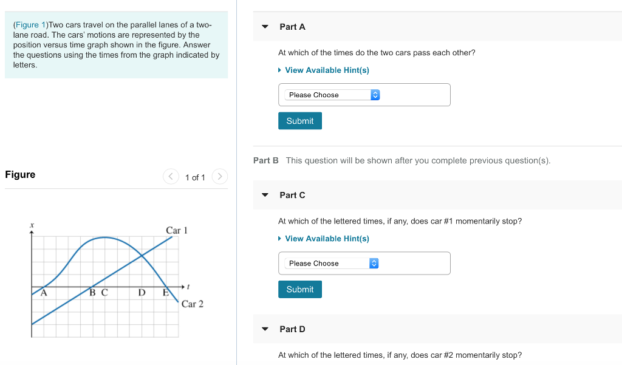The height and width of the screenshot is (365, 622).
Task: Click the previous figure arrow icon
Action: [x=171, y=177]
